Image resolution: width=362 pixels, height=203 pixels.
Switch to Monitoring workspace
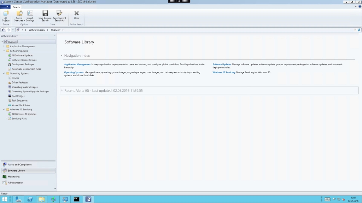(28, 177)
